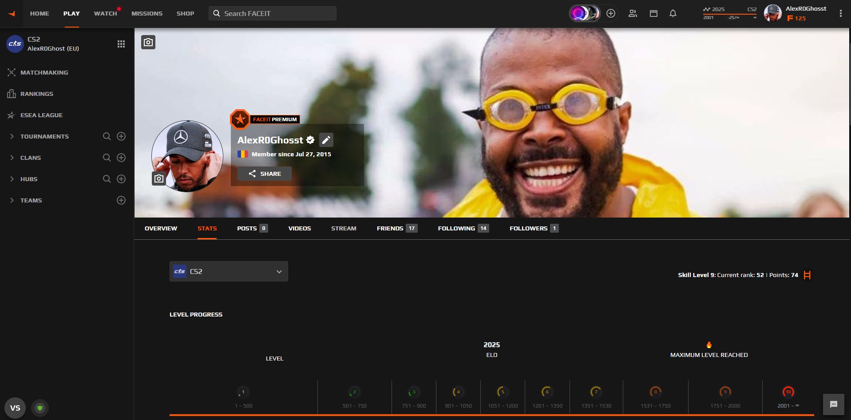
Task: Click the level 9 skill badge icon
Action: [725, 392]
